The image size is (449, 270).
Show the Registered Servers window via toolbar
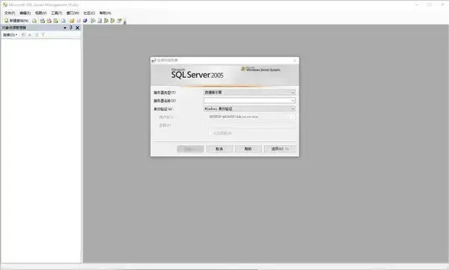pyautogui.click(x=93, y=21)
